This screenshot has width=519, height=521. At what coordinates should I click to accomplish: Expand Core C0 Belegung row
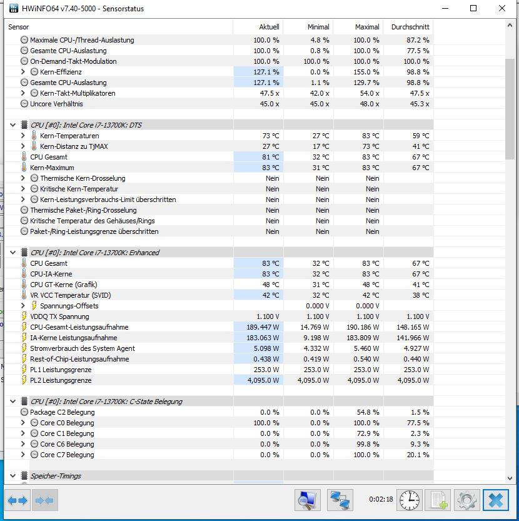pyautogui.click(x=23, y=423)
